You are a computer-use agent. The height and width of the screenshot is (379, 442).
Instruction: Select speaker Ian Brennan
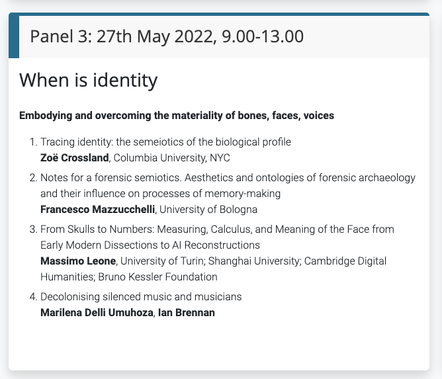[185, 313]
